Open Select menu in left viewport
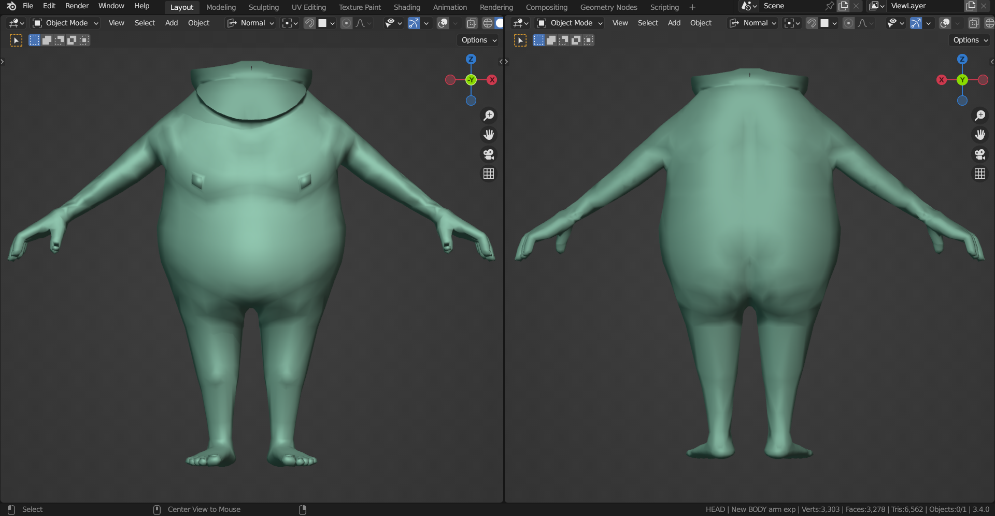Viewport: 995px width, 516px height. coord(145,23)
